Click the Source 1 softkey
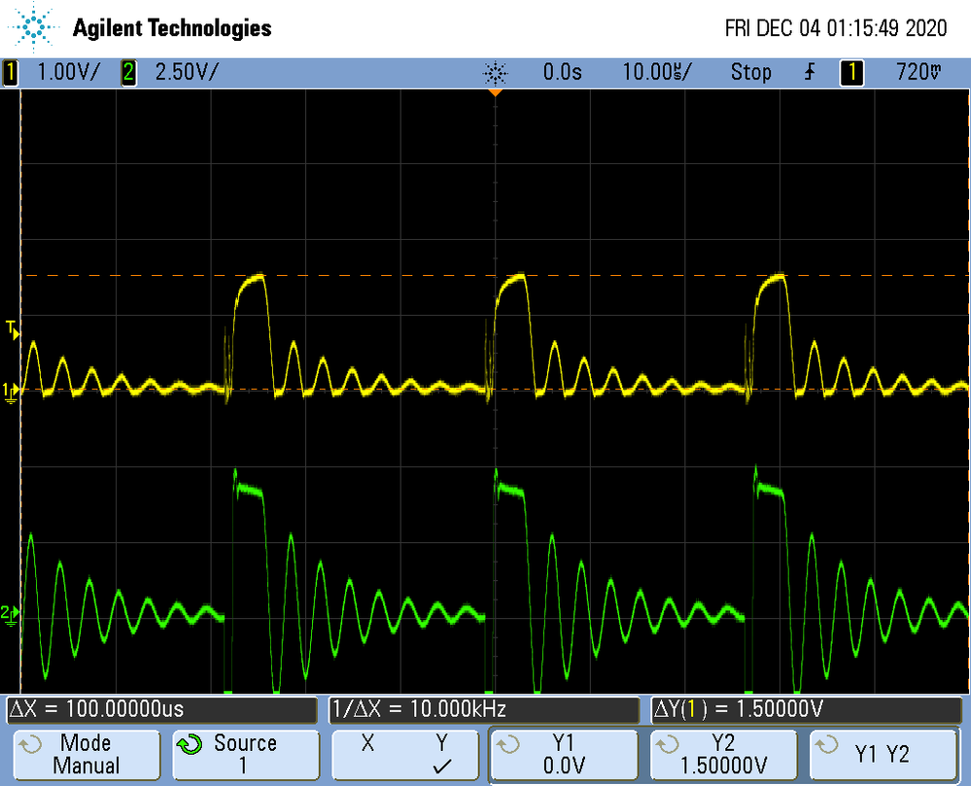971x786 pixels. pyautogui.click(x=246, y=754)
